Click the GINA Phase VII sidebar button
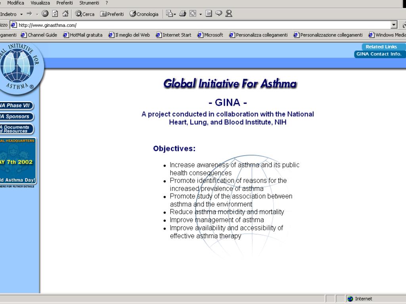Screen dimensions: 406x304 pyautogui.click(x=16, y=105)
